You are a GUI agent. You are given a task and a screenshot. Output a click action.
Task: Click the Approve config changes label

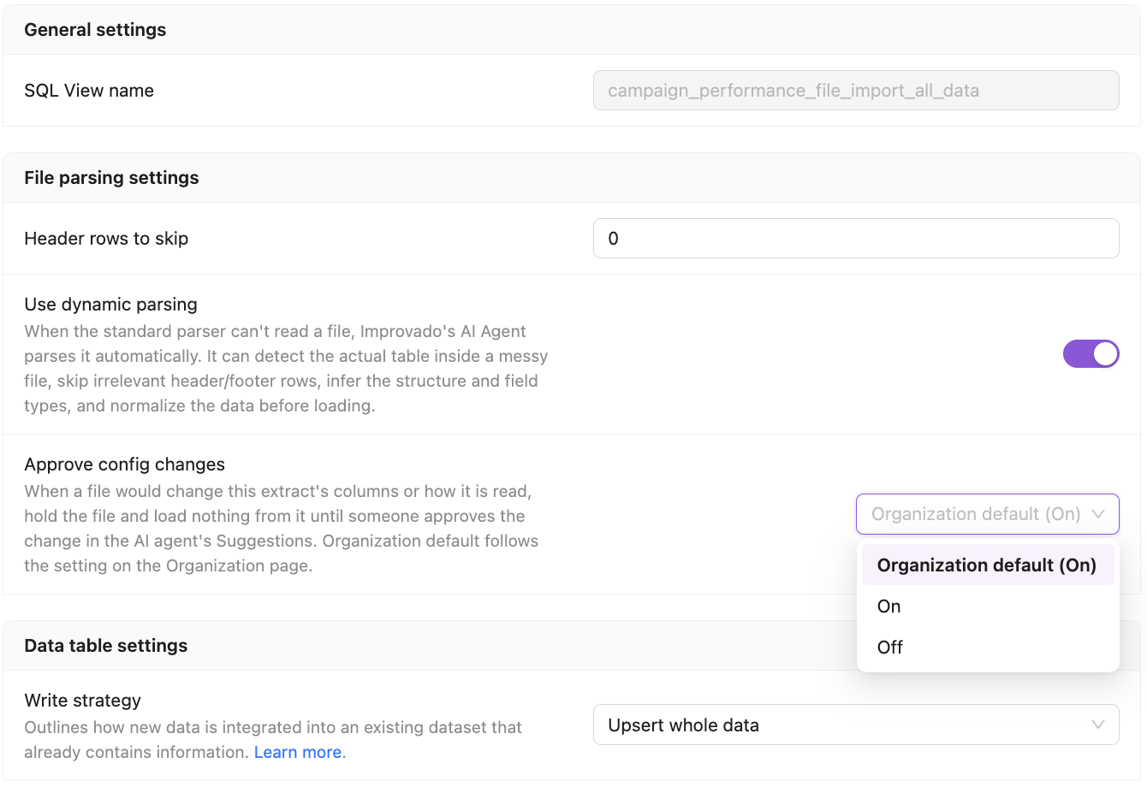pos(125,465)
